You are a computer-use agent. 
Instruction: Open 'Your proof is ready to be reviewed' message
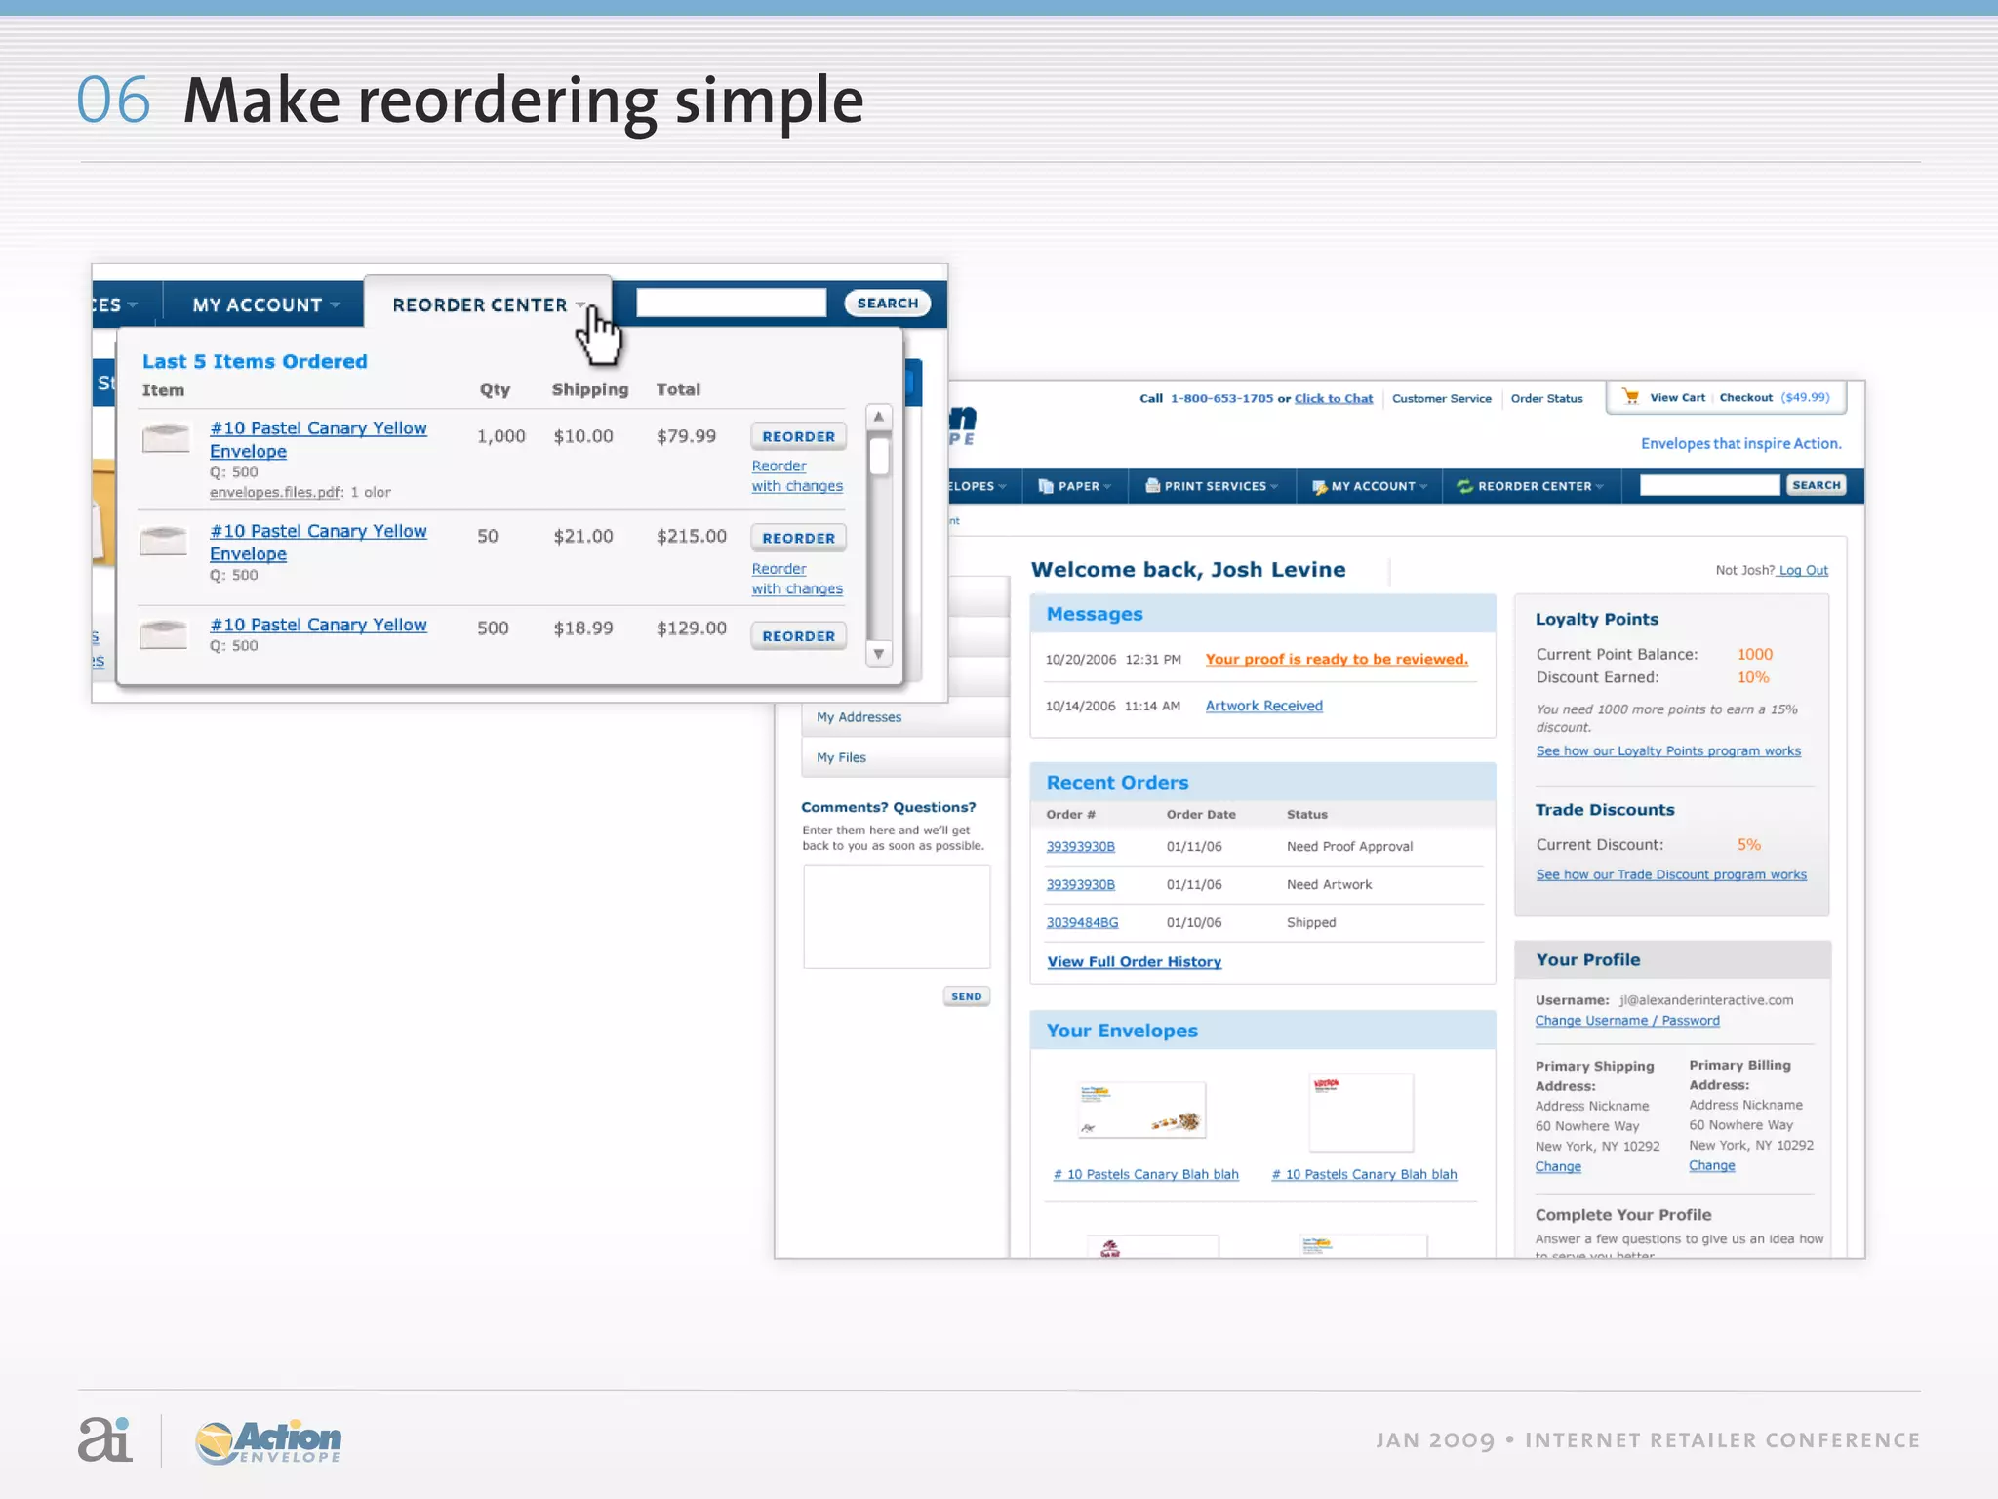tap(1336, 659)
